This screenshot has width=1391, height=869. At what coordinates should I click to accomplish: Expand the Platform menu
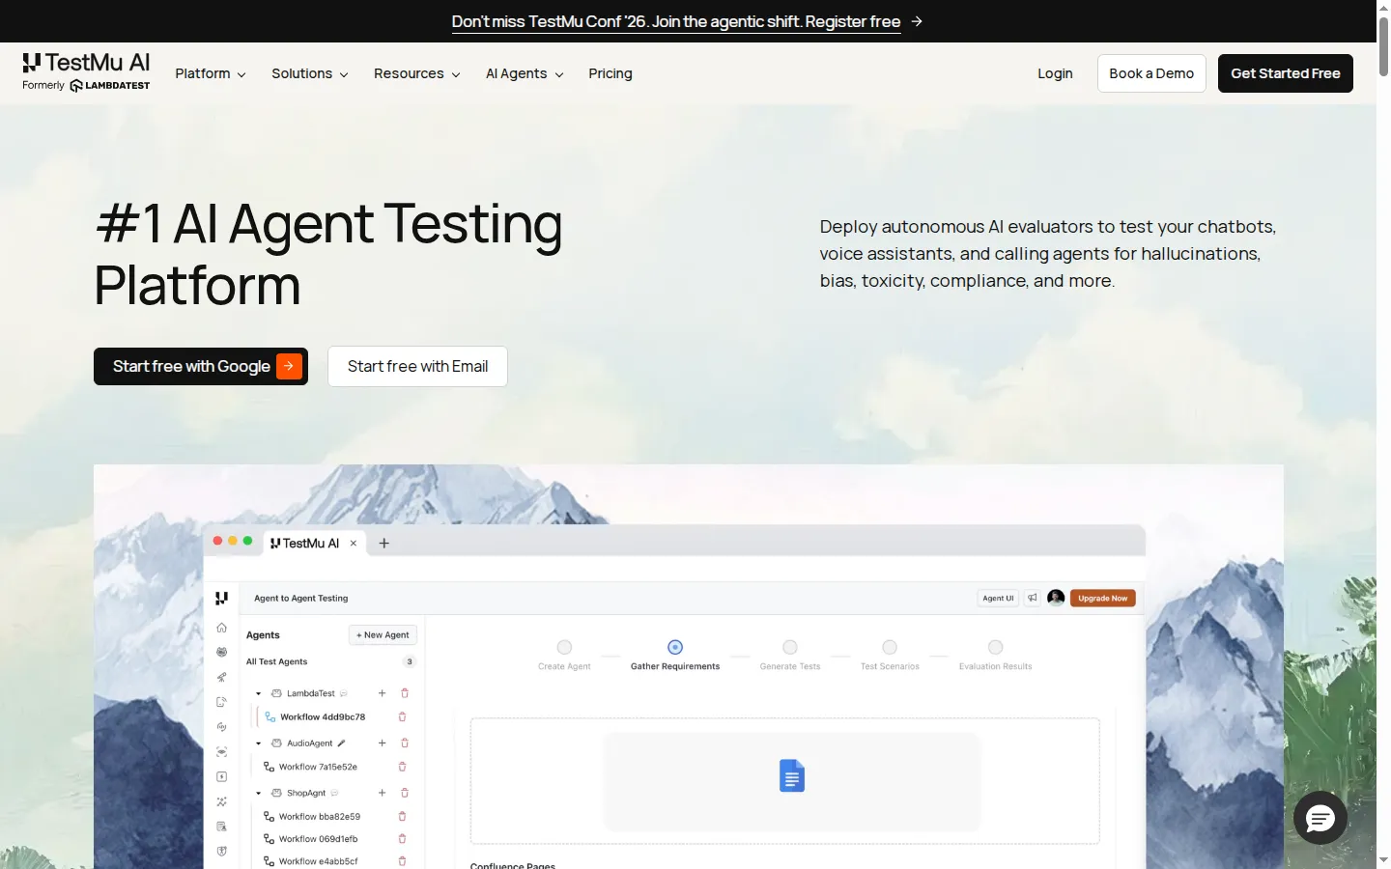click(211, 73)
